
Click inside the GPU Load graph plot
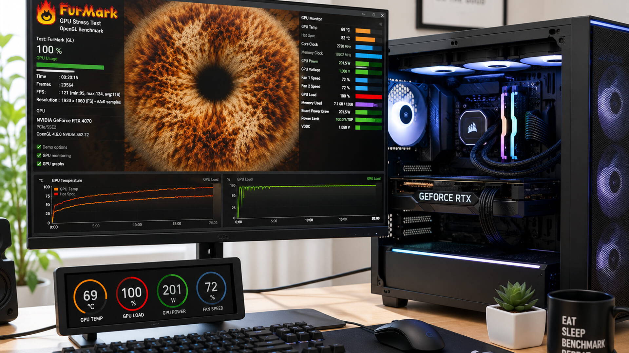pos(307,201)
